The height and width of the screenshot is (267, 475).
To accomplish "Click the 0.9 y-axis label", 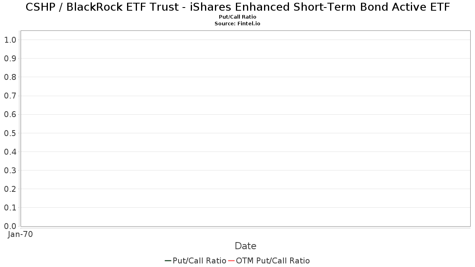I will [x=10, y=58].
